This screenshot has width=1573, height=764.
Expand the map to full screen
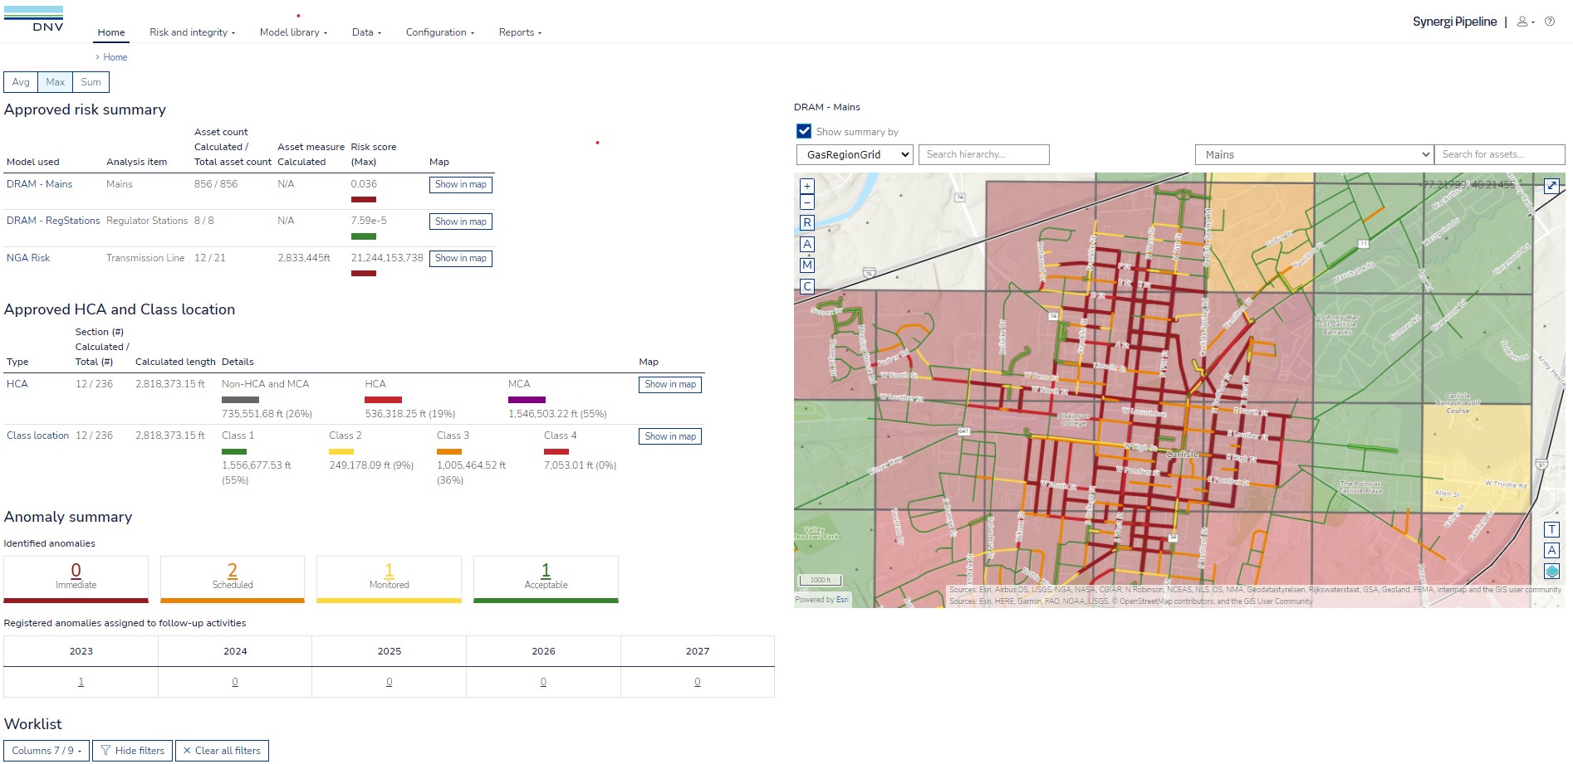click(x=1551, y=185)
